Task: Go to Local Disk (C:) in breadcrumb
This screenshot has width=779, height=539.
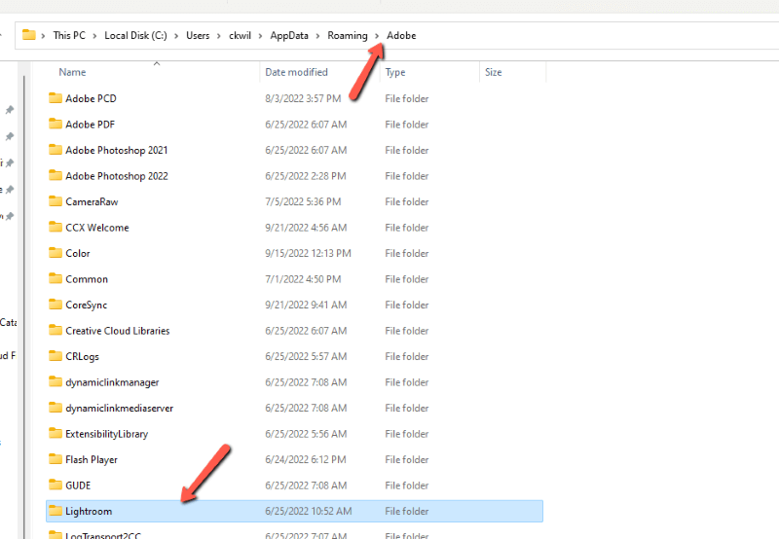Action: [135, 35]
